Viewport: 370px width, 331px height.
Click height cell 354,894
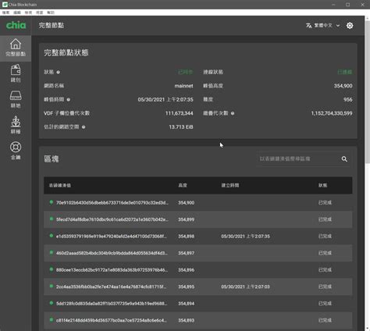click(186, 304)
